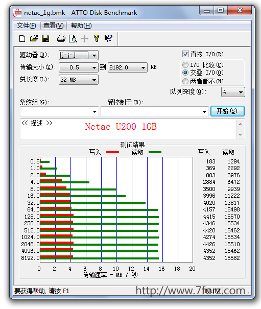Click the 开始(S) start button
The height and width of the screenshot is (309, 261).
(227, 111)
